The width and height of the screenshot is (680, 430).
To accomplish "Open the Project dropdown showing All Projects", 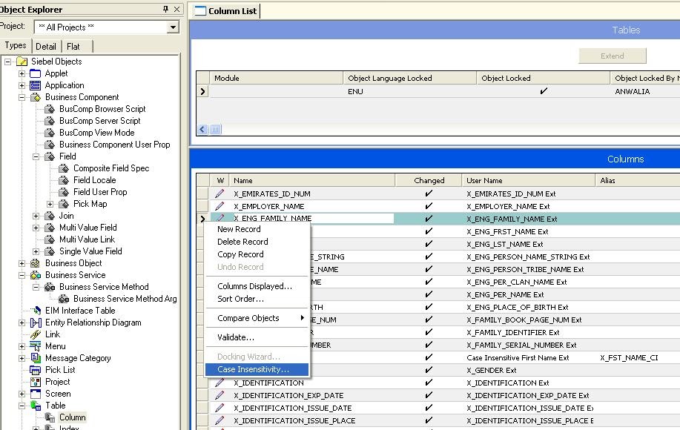I will 173,27.
